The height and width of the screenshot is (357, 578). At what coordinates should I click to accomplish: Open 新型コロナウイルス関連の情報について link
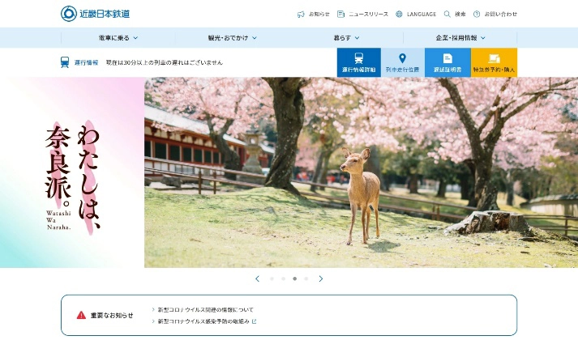[205, 309]
